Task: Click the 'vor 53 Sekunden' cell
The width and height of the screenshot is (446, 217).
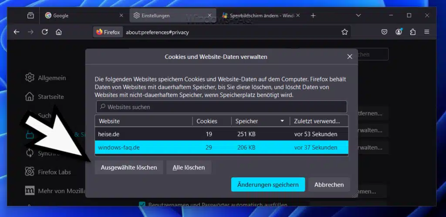Action: [x=316, y=134]
